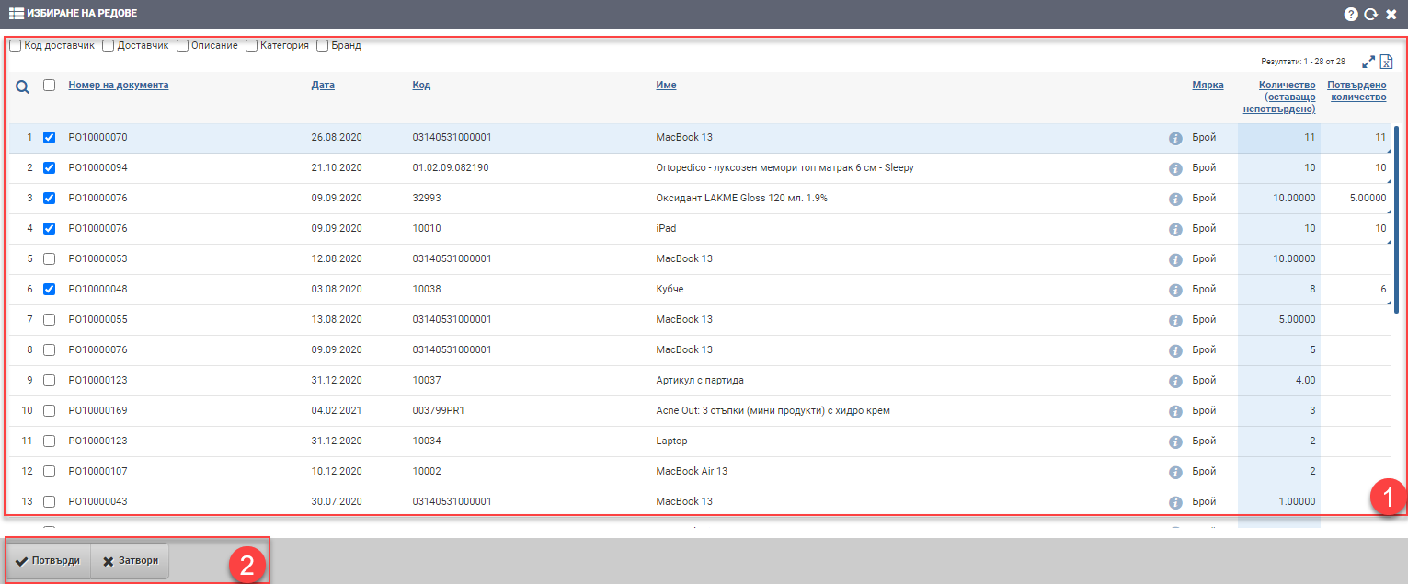Click the Потвърди confirm button
Screen dimensions: 1408x584
click(48, 561)
